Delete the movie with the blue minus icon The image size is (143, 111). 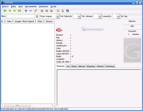click(31, 11)
